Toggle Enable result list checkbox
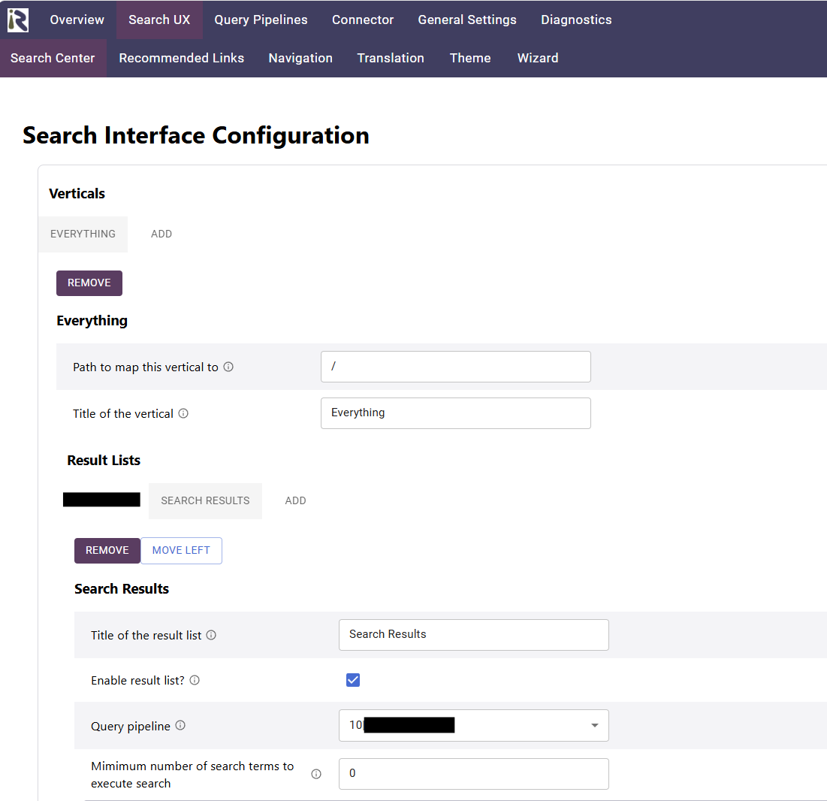Image resolution: width=827 pixels, height=801 pixels. coord(353,680)
